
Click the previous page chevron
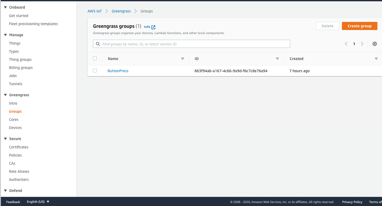pyautogui.click(x=346, y=44)
